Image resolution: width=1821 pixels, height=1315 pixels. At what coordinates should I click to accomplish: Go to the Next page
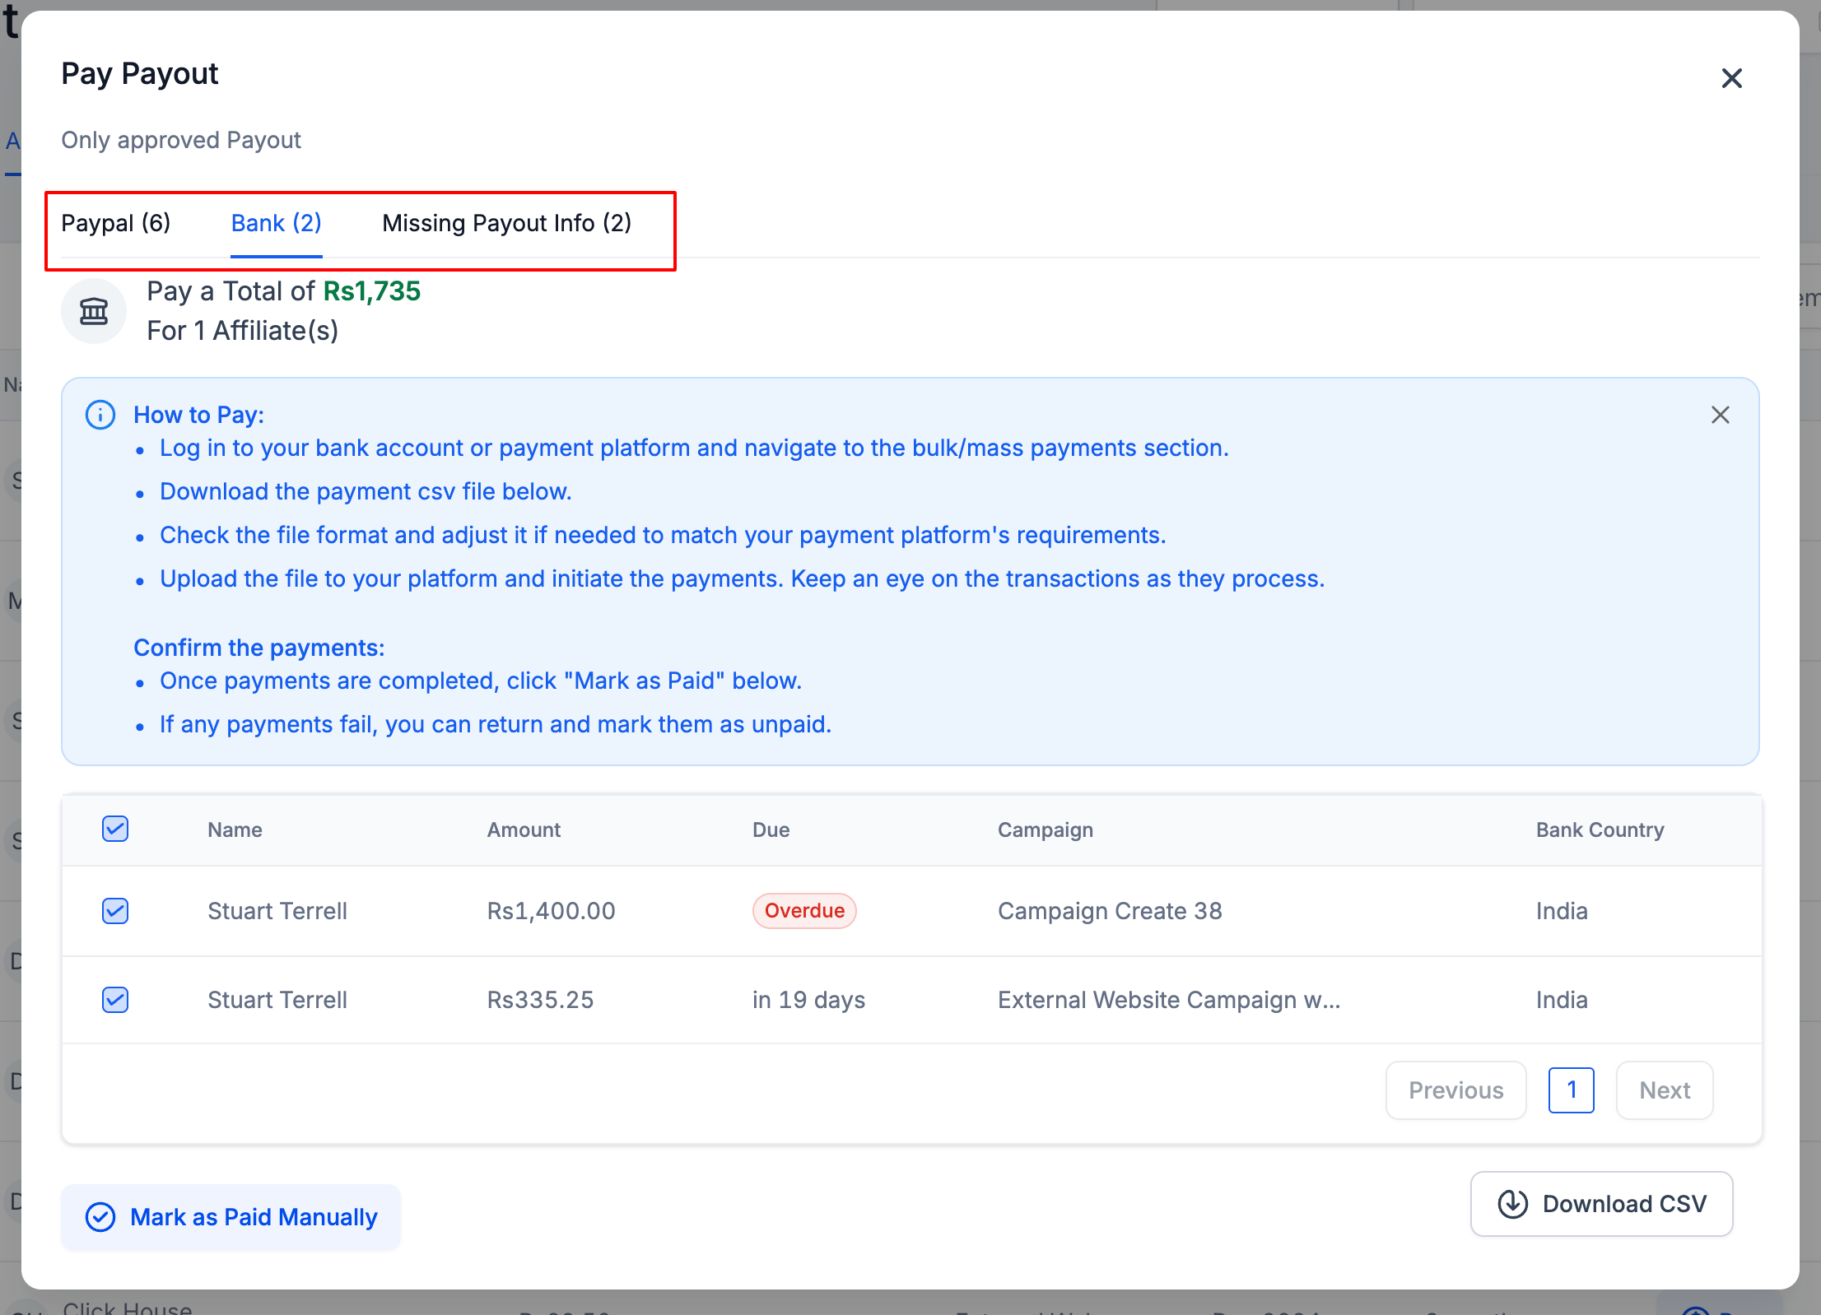click(x=1664, y=1090)
